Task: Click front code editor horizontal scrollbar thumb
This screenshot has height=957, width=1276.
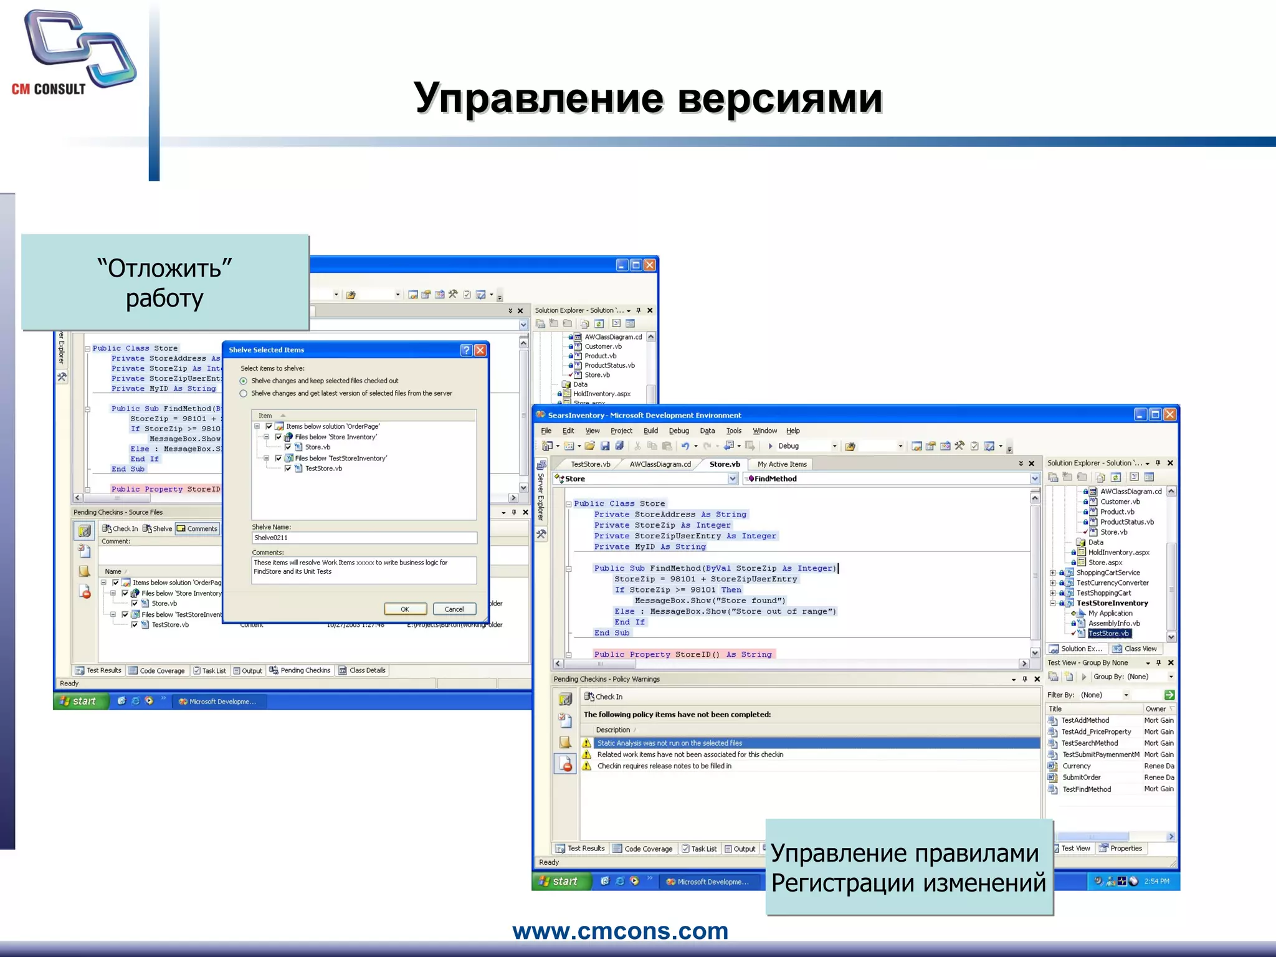Action: 601,664
